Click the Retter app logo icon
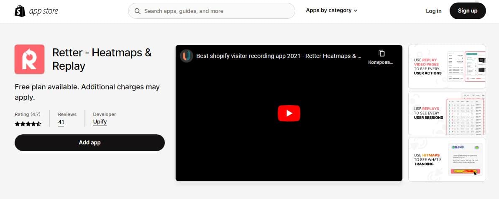Viewport: 499px width, 199px height. point(29,59)
